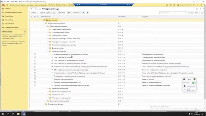Click the Описание button
This screenshot has width=206, height=116.
(x=61, y=13)
